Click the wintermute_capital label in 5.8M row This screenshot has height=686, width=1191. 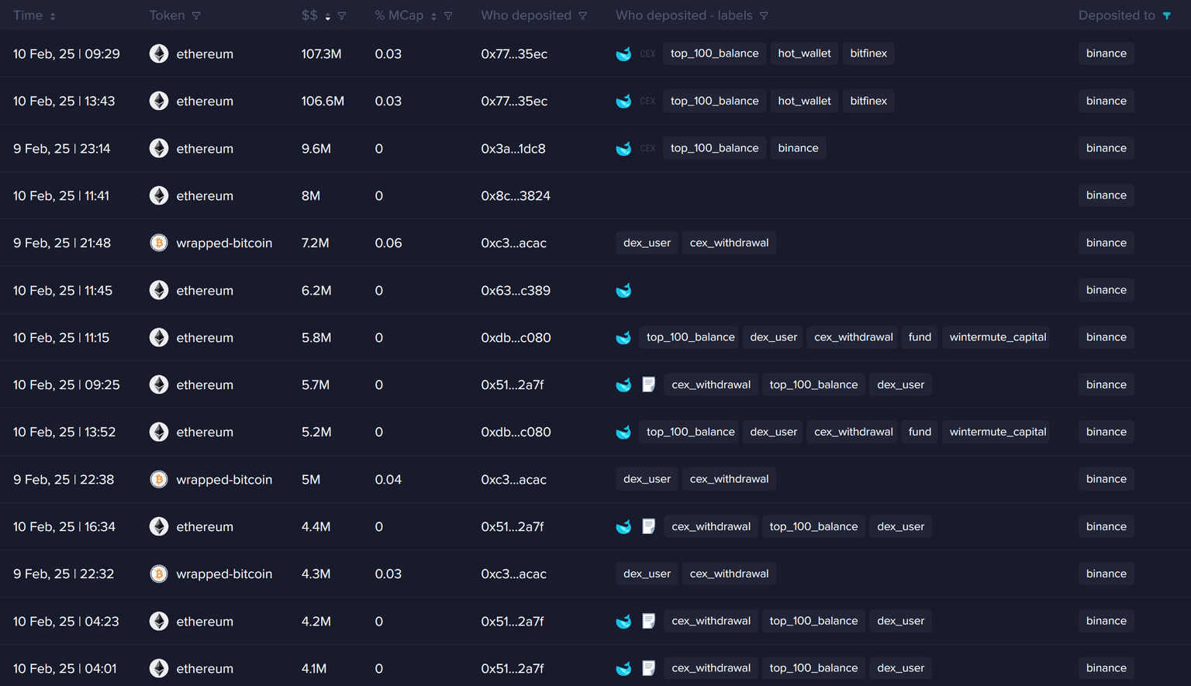[x=997, y=337]
